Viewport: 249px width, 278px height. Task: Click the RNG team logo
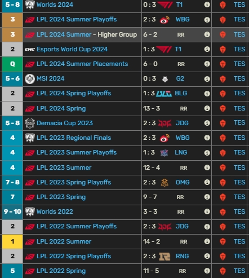(x=164, y=257)
